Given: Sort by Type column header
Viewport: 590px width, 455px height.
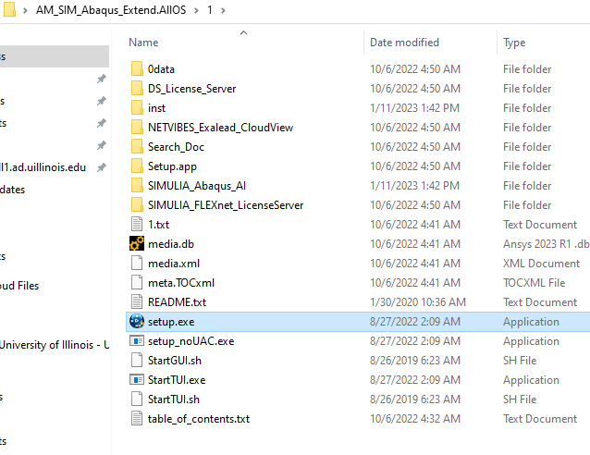Looking at the screenshot, I should point(514,43).
